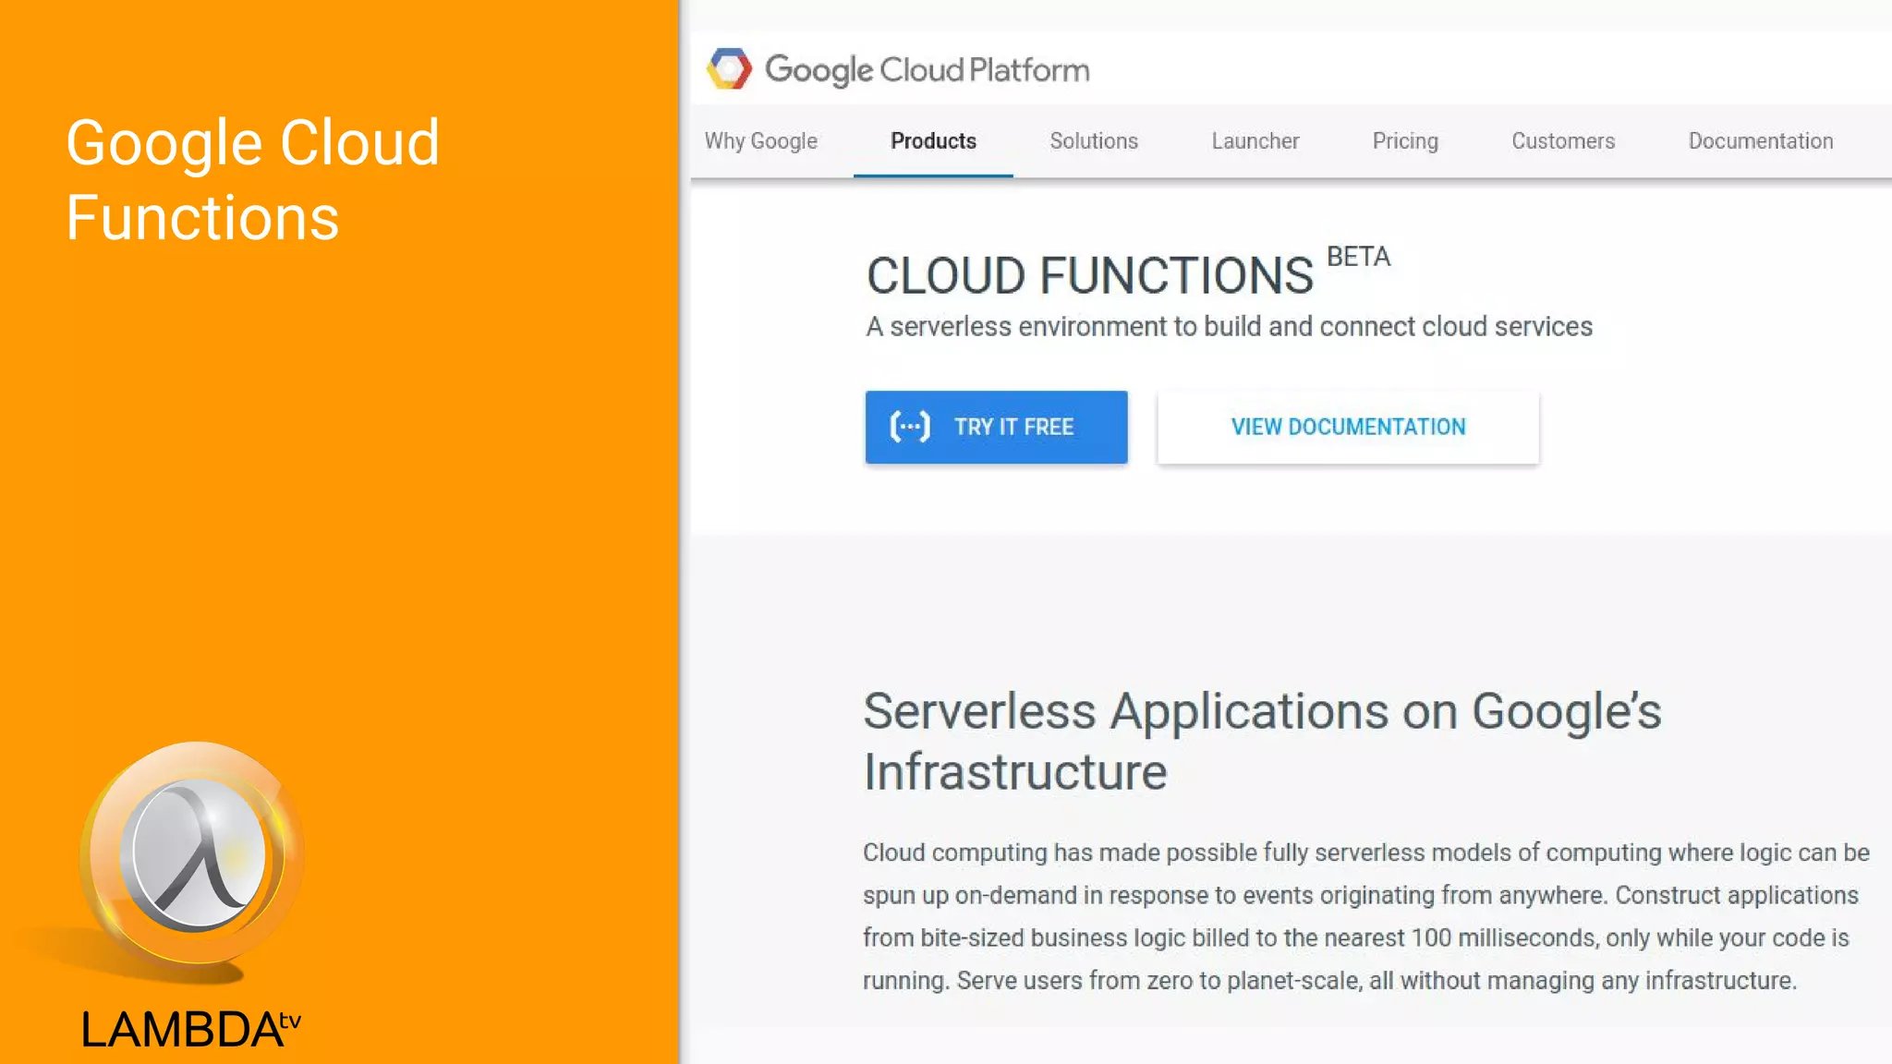This screenshot has height=1064, width=1892.
Task: Click the Google Cloud Platform wordmark
Action: point(927,70)
